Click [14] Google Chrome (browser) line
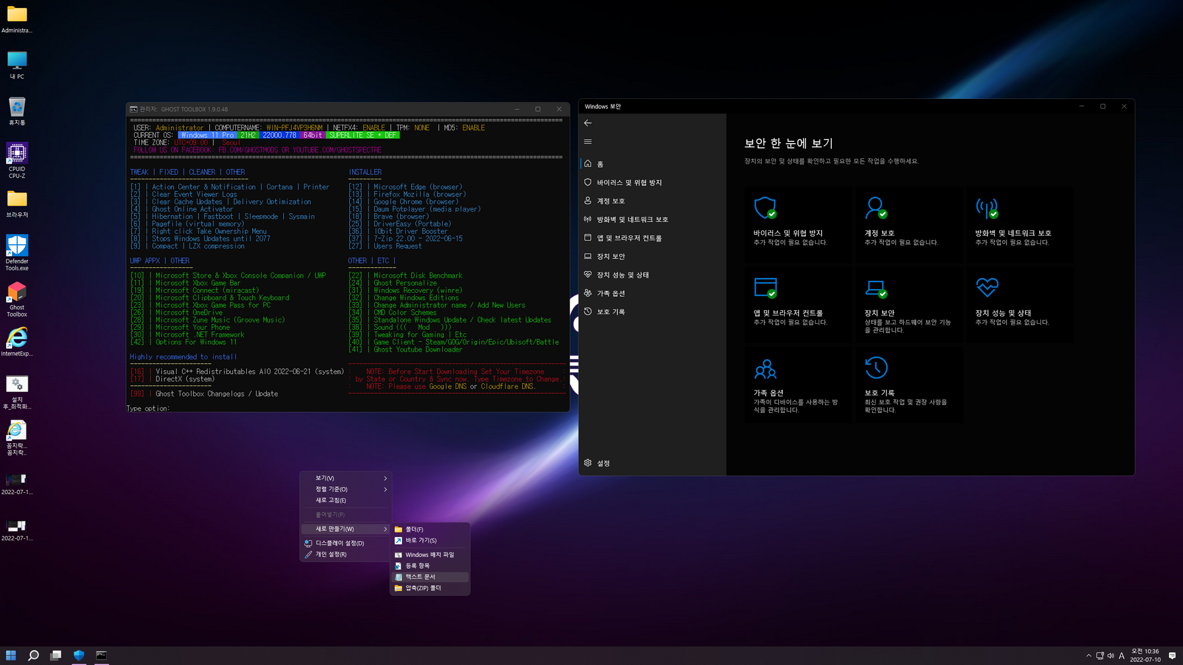The width and height of the screenshot is (1183, 665). point(403,202)
